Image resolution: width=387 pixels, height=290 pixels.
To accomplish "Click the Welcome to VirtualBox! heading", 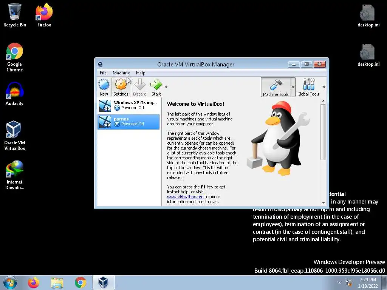I will pyautogui.click(x=196, y=104).
